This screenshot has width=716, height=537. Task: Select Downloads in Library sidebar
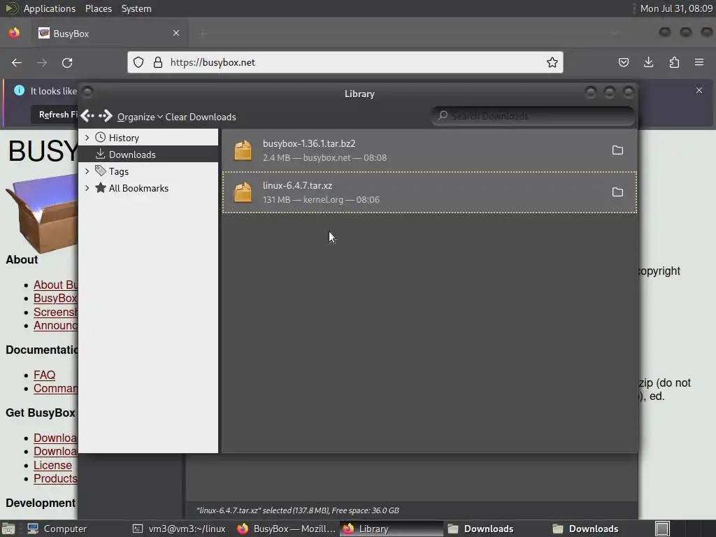[148, 155]
